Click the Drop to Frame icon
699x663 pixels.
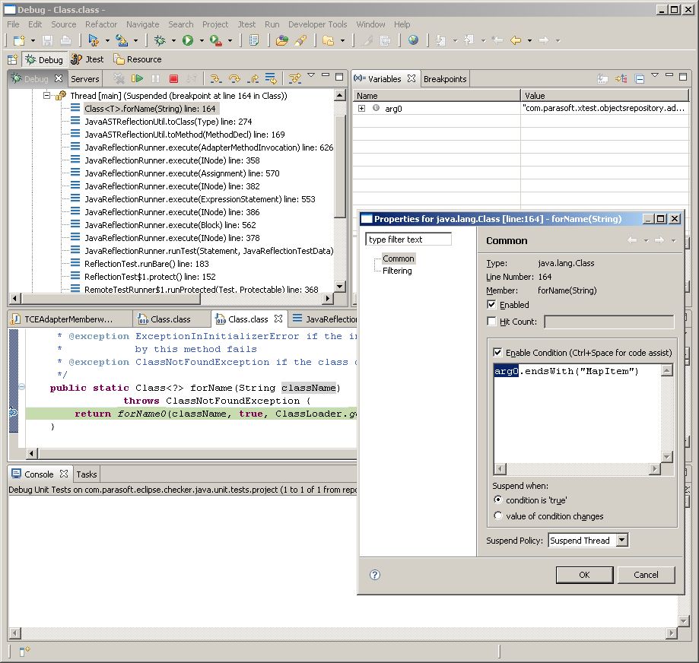pyautogui.click(x=271, y=79)
